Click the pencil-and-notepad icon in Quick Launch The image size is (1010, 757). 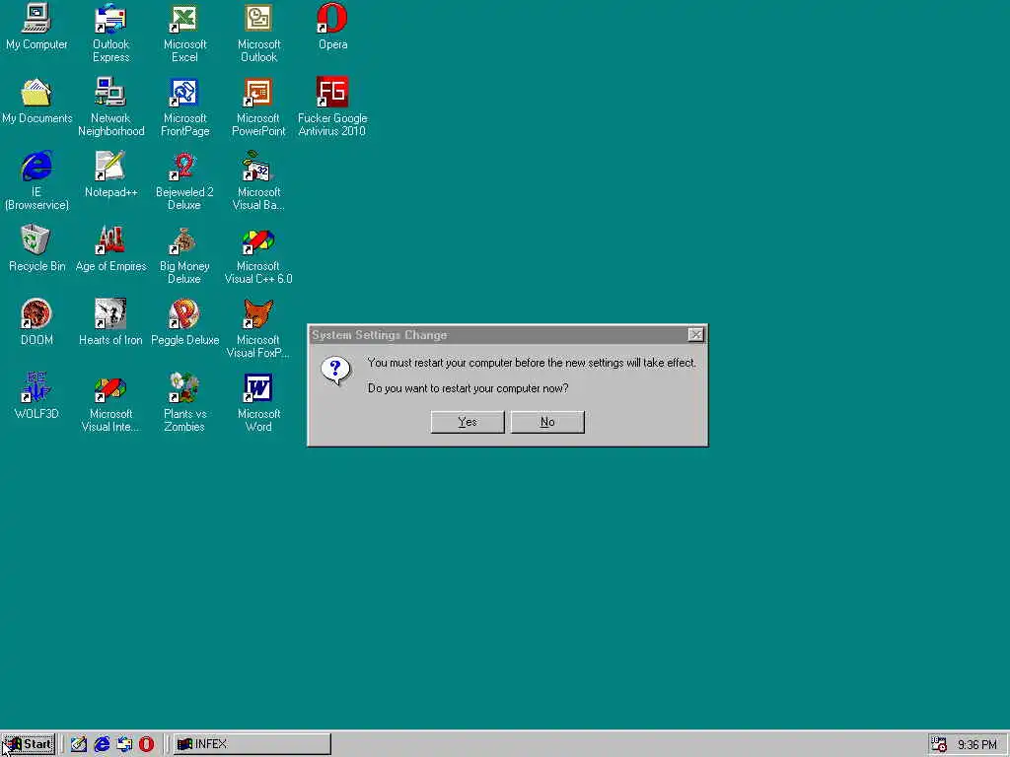79,744
